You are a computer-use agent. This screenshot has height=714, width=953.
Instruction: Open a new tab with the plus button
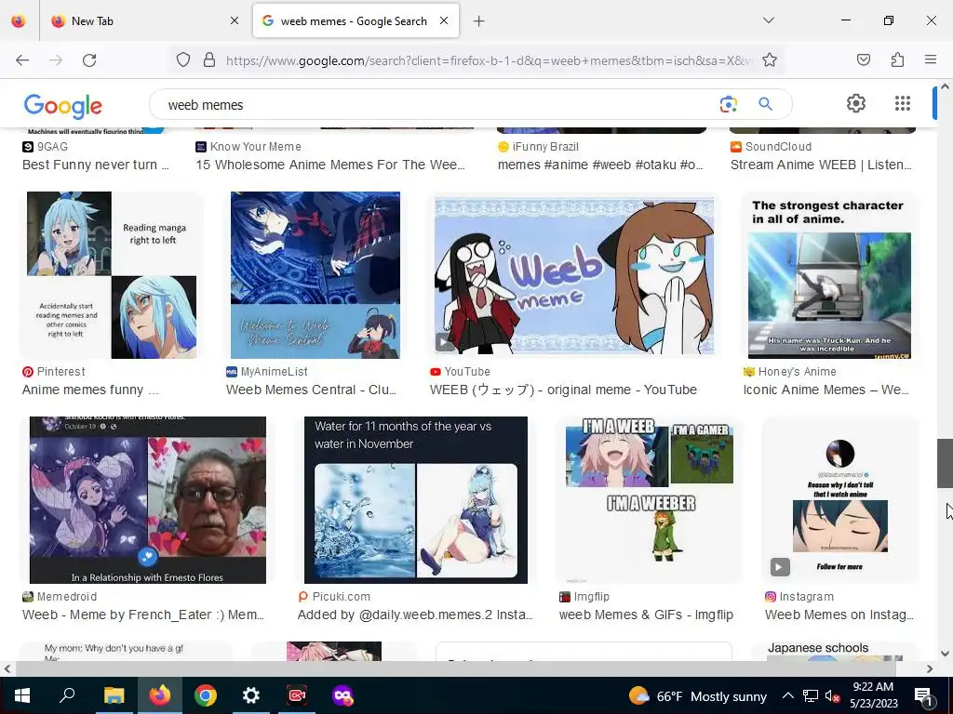tap(479, 21)
